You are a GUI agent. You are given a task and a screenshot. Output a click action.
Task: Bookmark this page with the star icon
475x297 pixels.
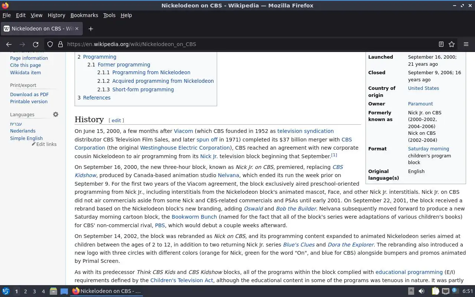(x=452, y=44)
